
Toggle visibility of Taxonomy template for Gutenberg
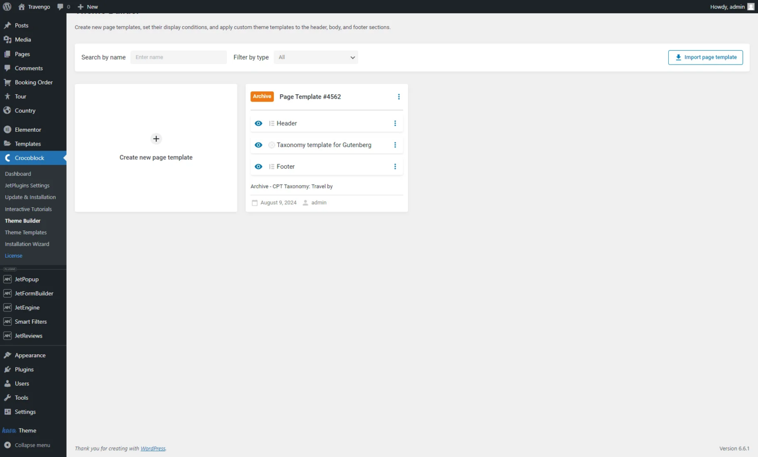(x=258, y=145)
